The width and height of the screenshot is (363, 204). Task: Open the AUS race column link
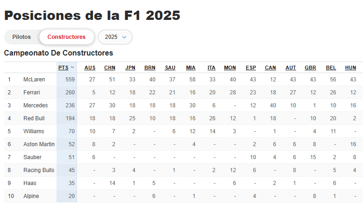click(x=90, y=68)
